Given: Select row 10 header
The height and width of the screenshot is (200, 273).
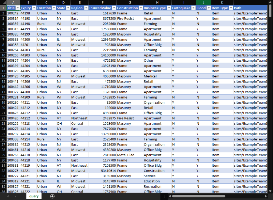Looking at the screenshot, I should [x=3, y=55].
